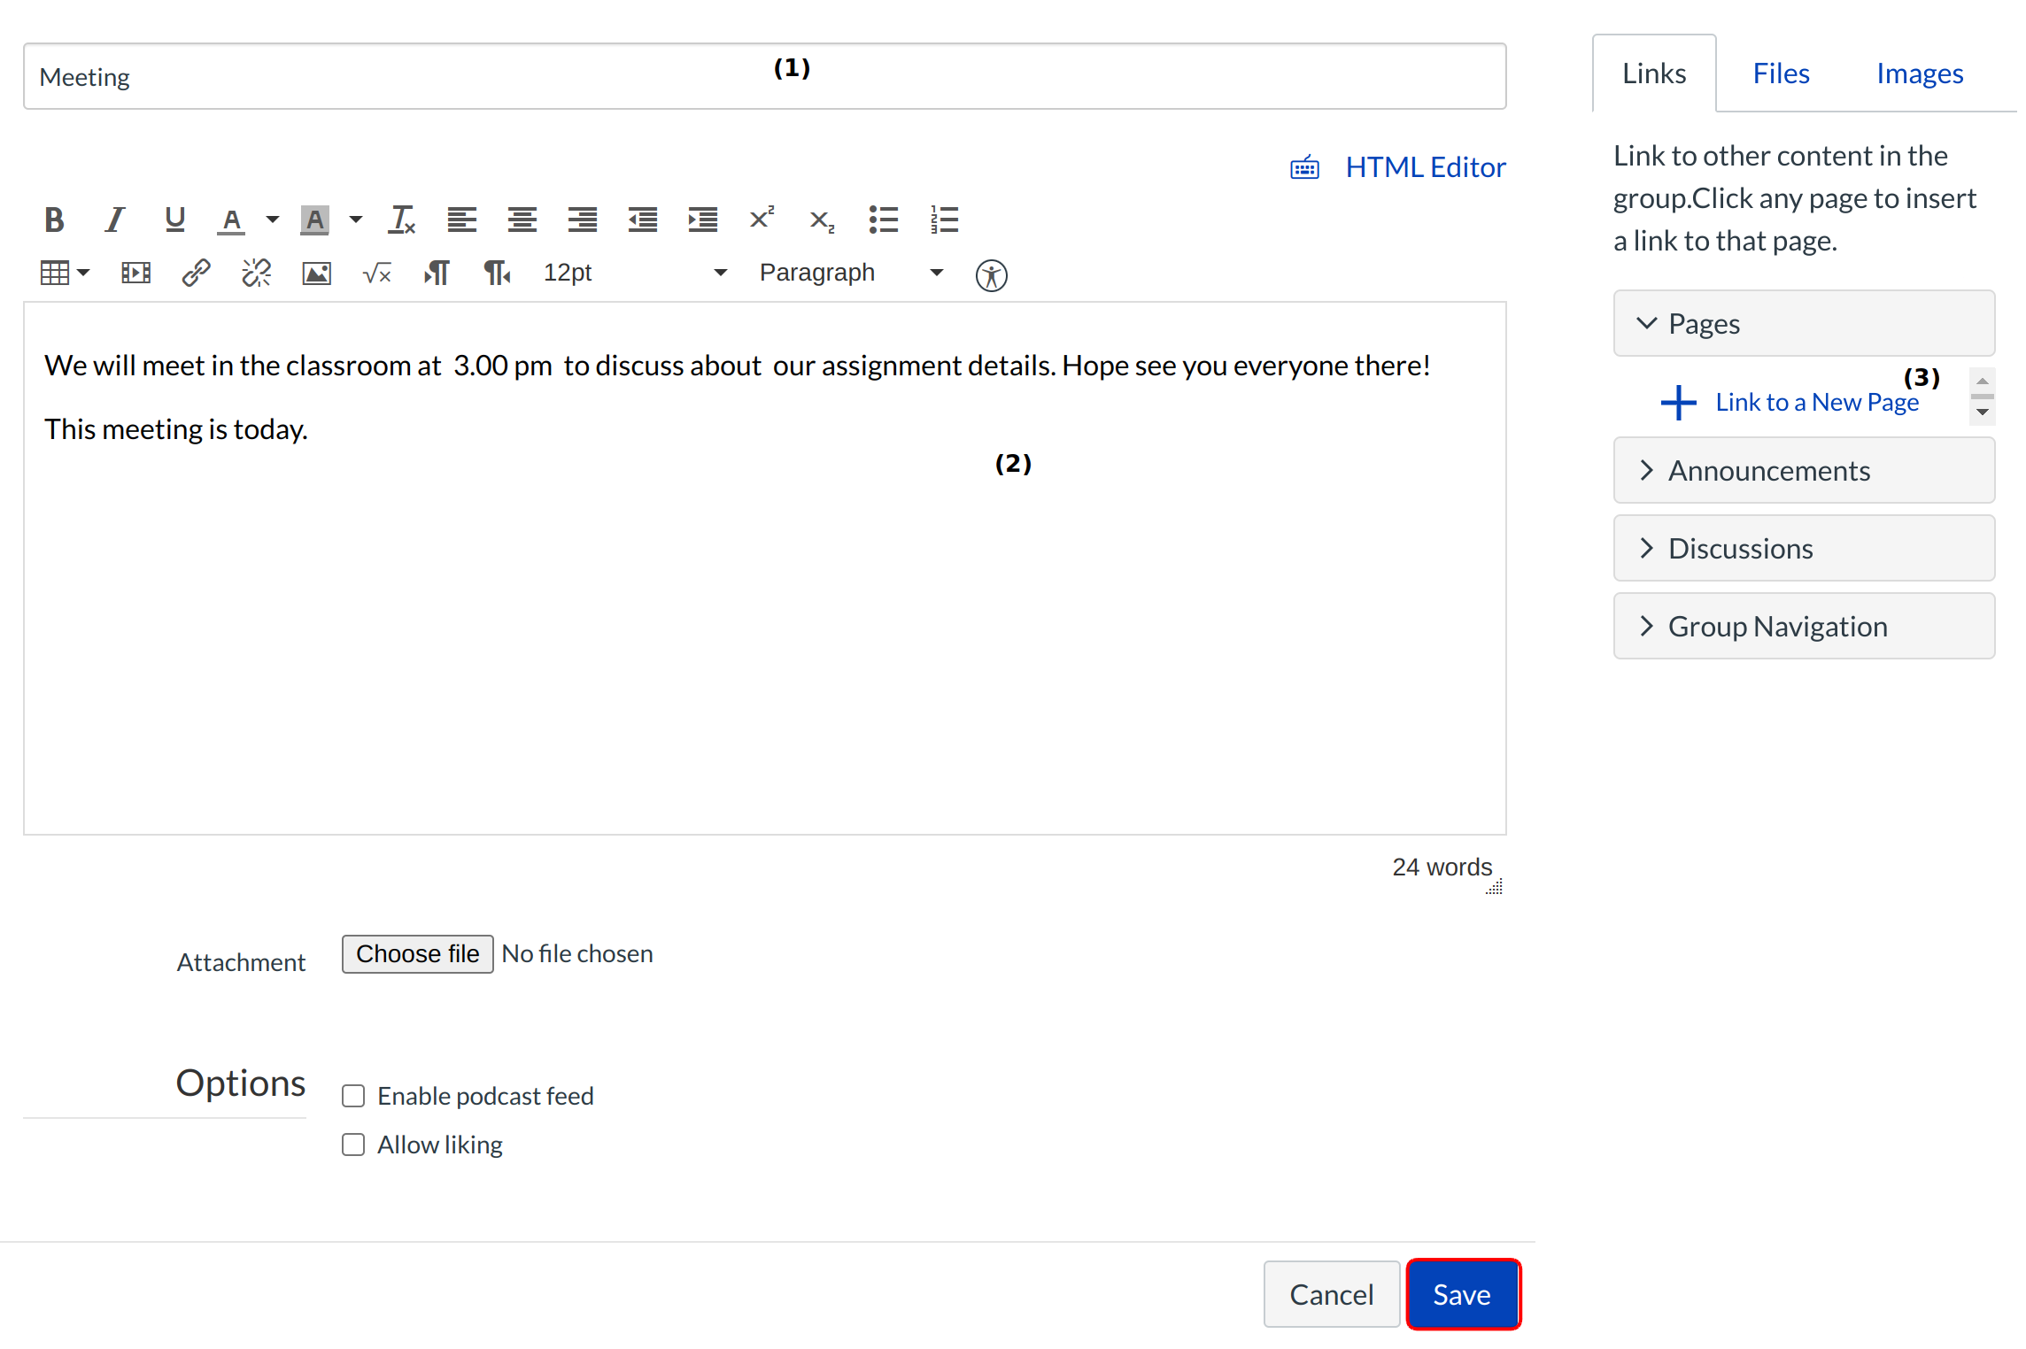Image resolution: width=2026 pixels, height=1349 pixels.
Task: Click the Save button
Action: 1462,1294
